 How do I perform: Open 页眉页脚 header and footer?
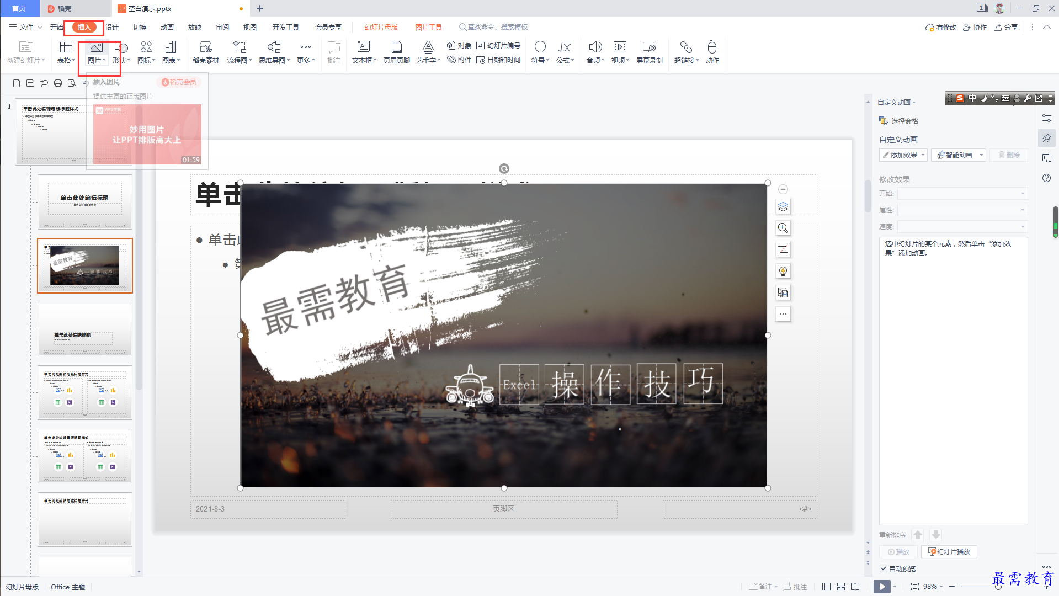tap(396, 52)
